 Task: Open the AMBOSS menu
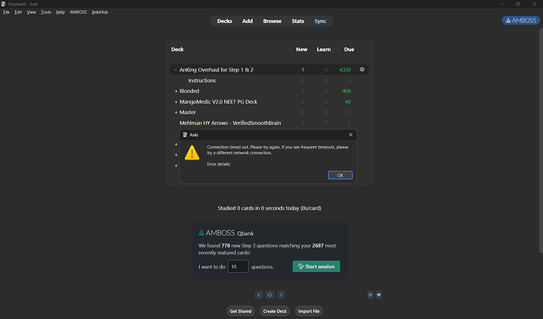pyautogui.click(x=78, y=12)
